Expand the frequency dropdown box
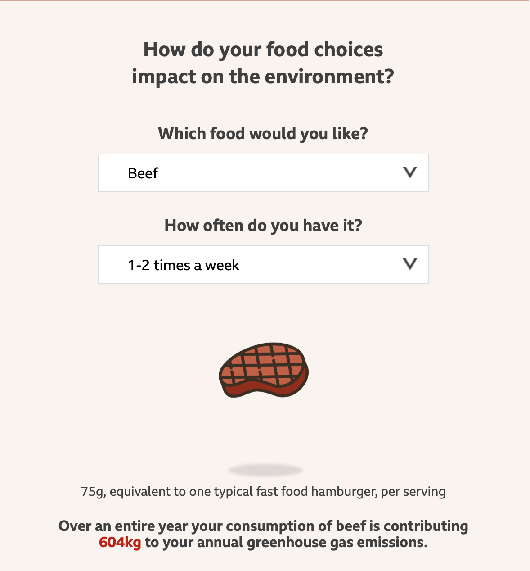 point(263,265)
